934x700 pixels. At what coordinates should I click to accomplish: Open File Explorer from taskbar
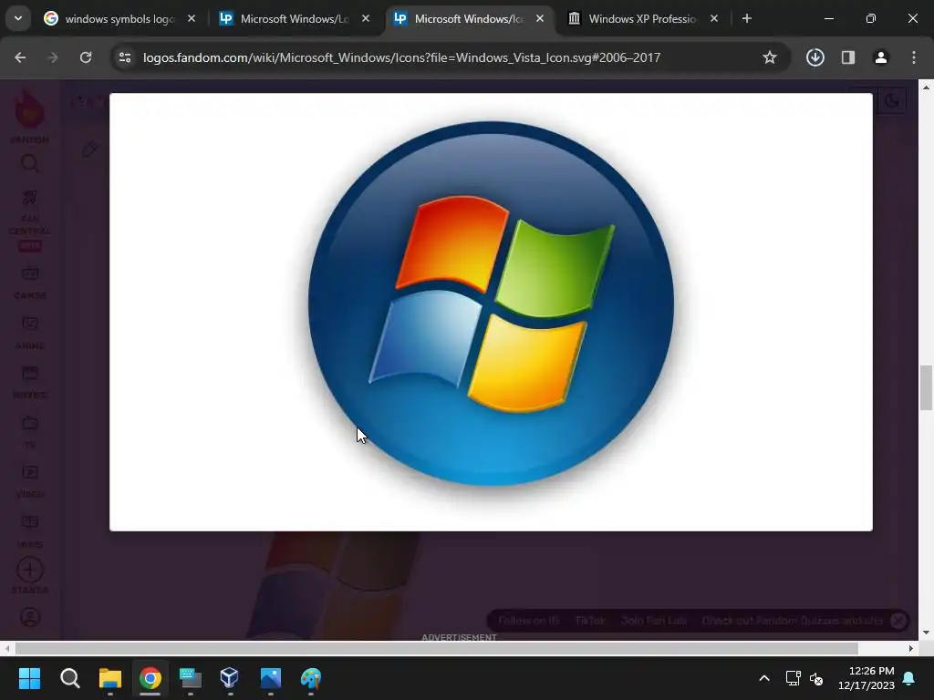click(x=110, y=678)
